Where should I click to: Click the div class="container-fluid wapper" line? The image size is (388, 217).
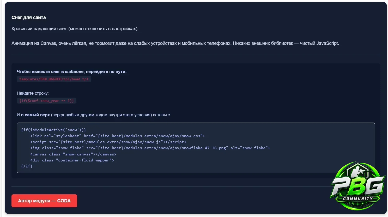point(72,160)
